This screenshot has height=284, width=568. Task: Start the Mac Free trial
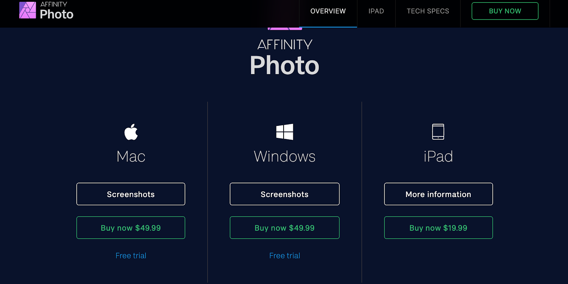coord(131,256)
